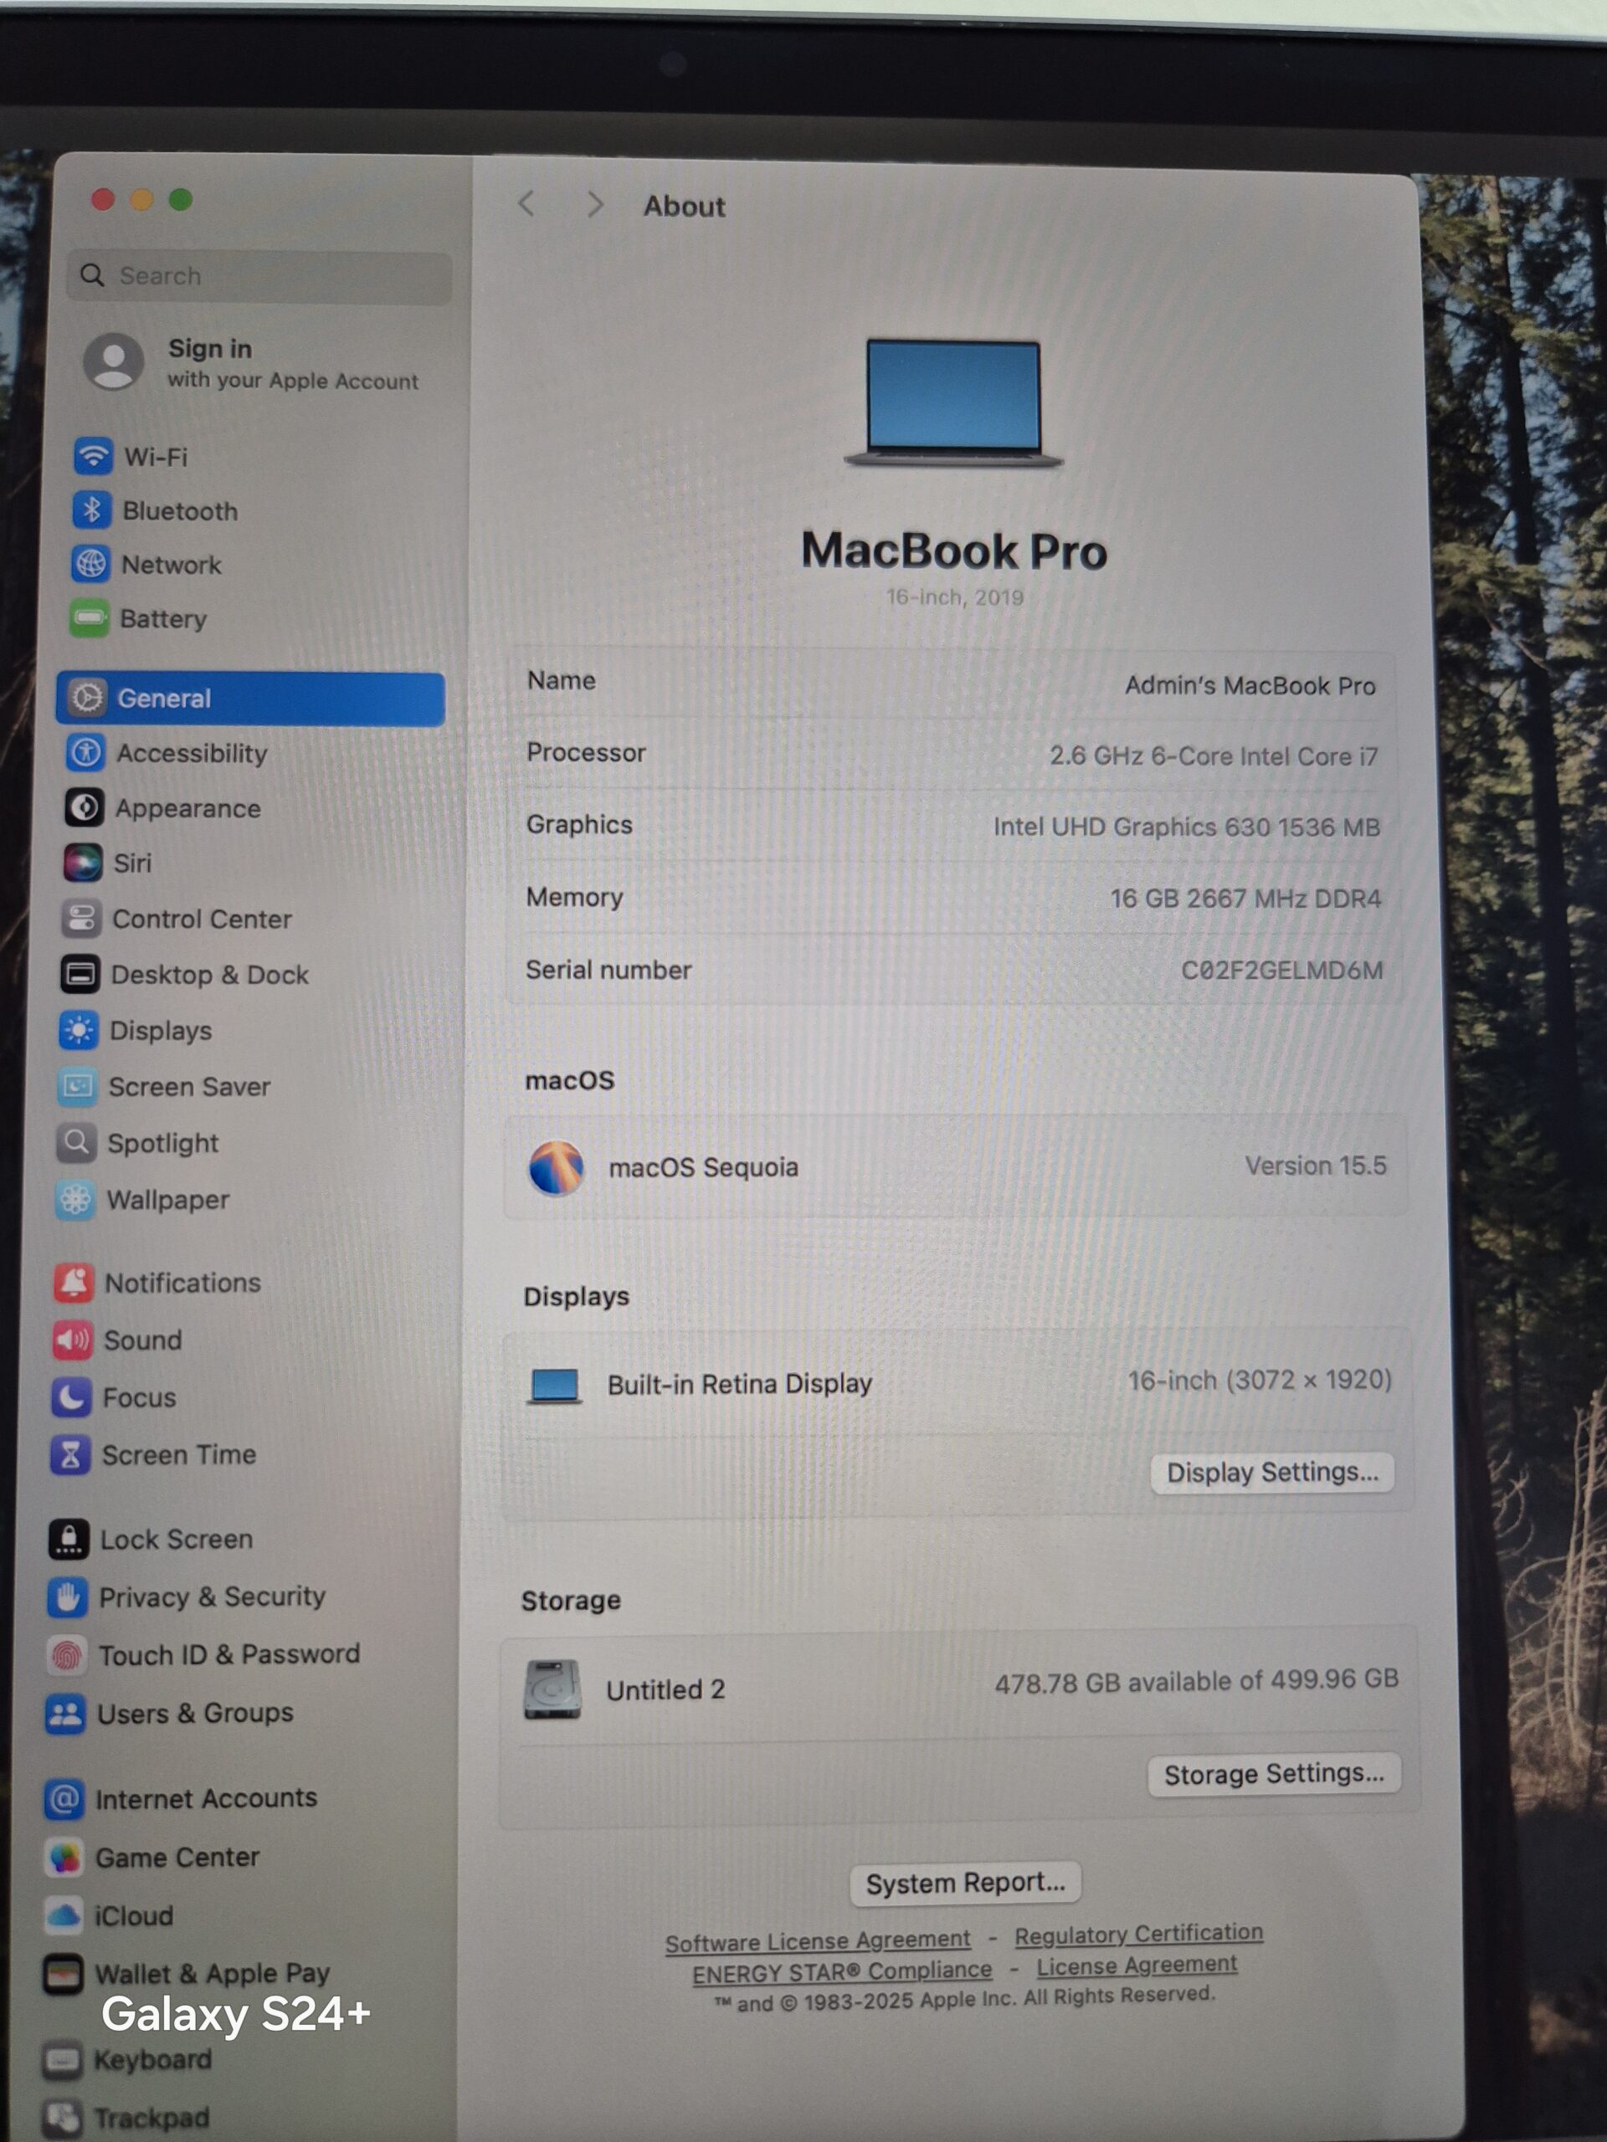This screenshot has width=1607, height=2142.
Task: Open System Report
Action: [965, 1883]
